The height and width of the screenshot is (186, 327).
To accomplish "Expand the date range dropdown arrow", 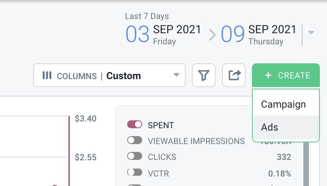I will [311, 32].
